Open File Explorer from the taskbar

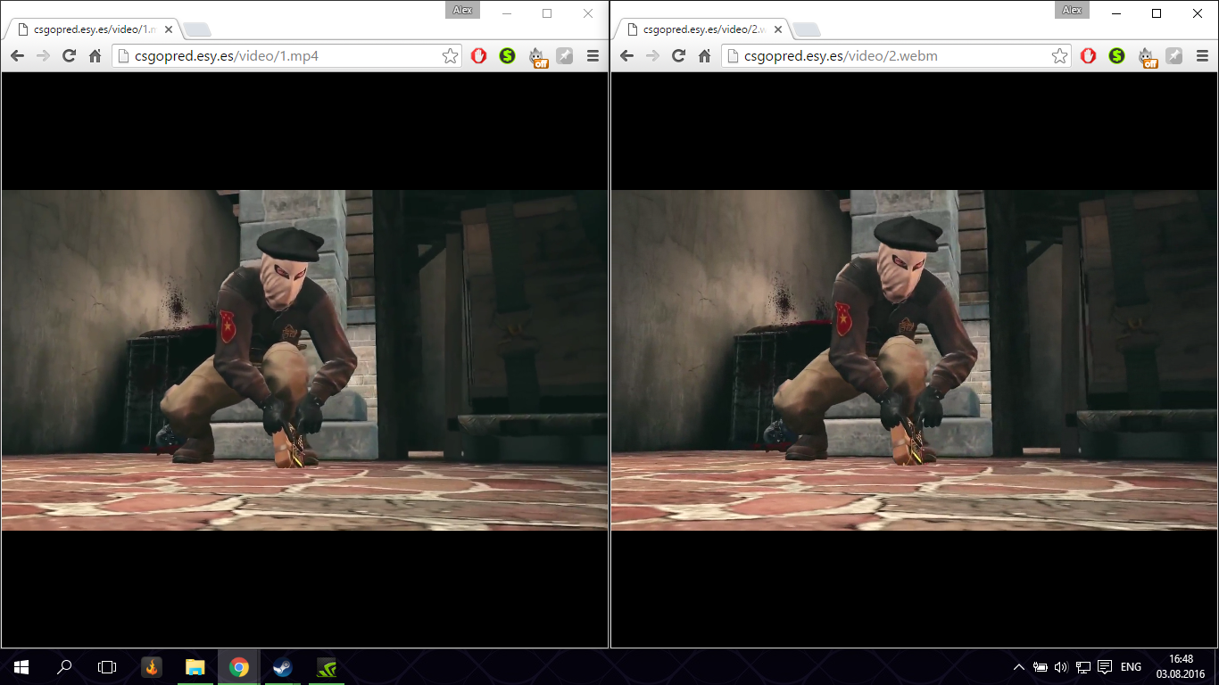[195, 667]
